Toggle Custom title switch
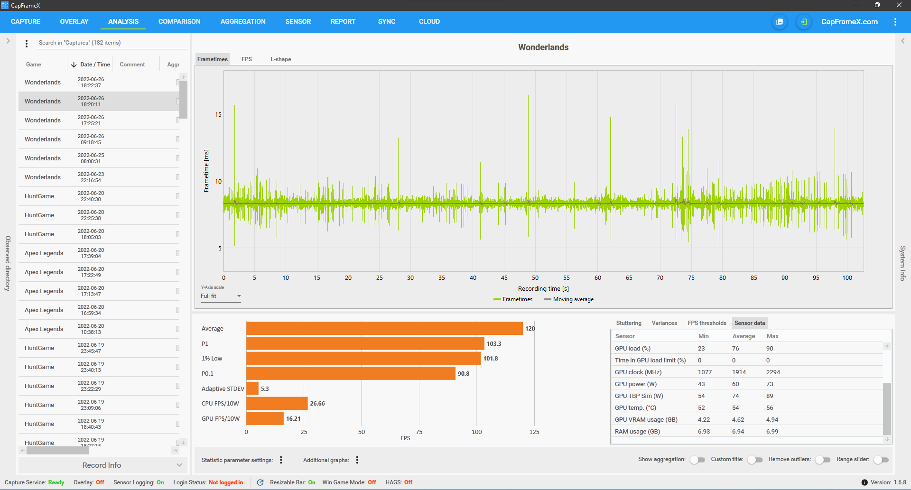The width and height of the screenshot is (911, 490). click(x=755, y=460)
